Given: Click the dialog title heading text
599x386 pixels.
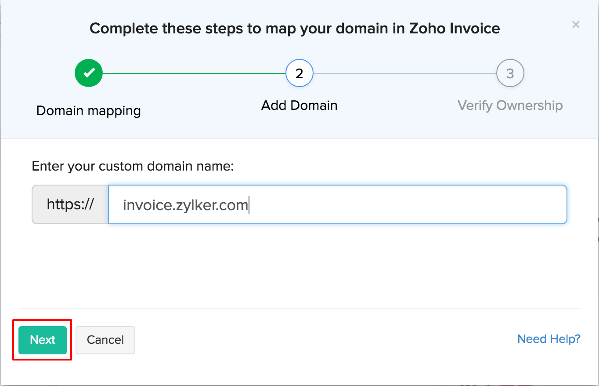Looking at the screenshot, I should click(x=295, y=29).
